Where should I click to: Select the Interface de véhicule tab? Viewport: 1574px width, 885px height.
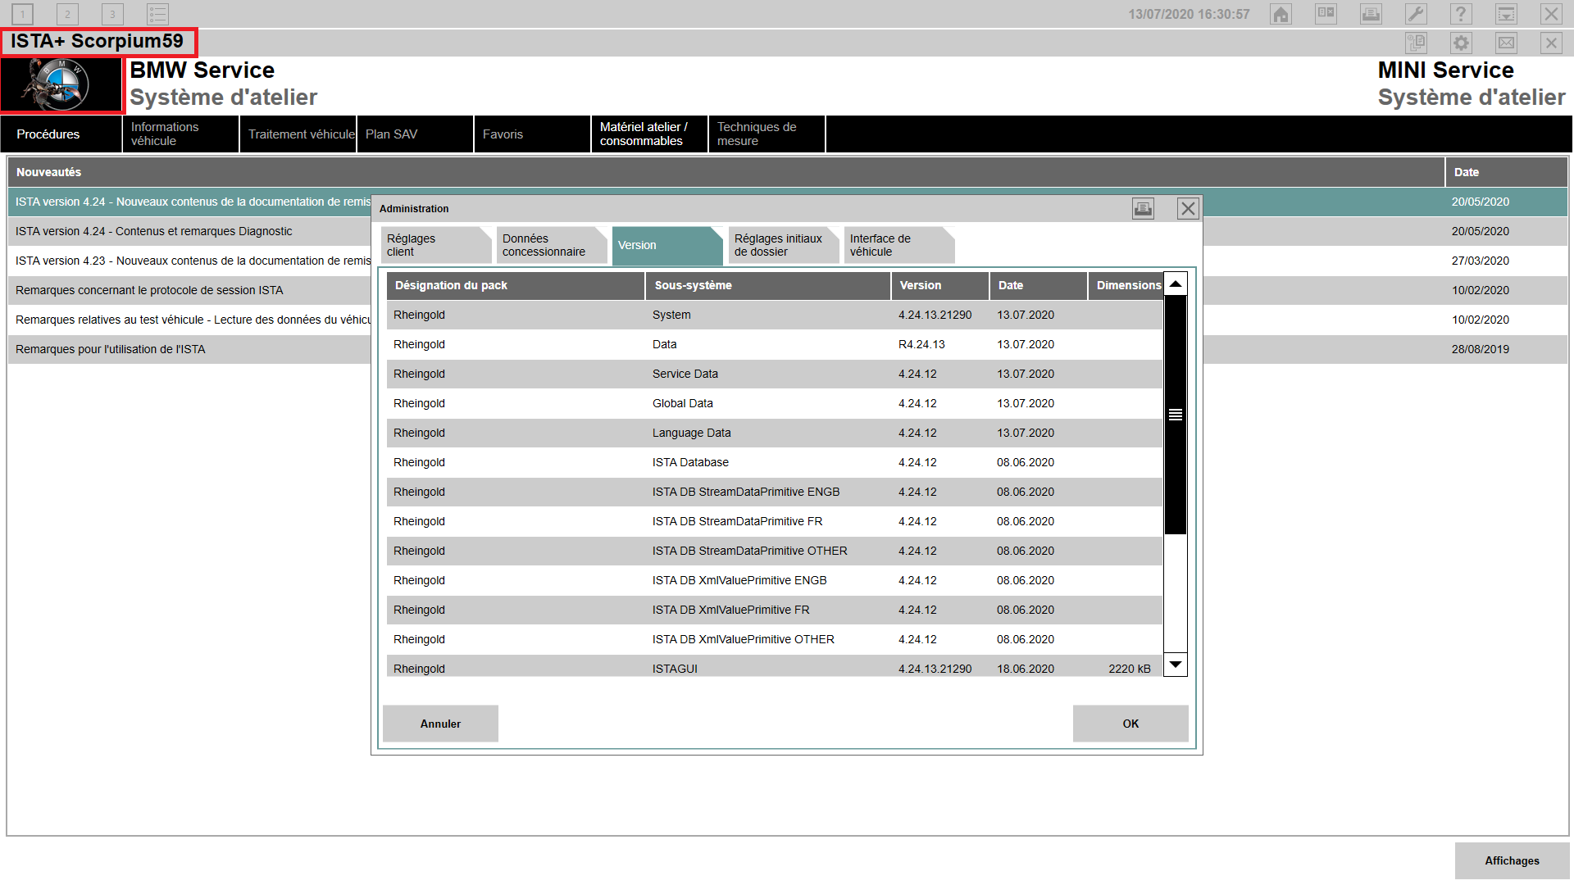click(x=898, y=245)
